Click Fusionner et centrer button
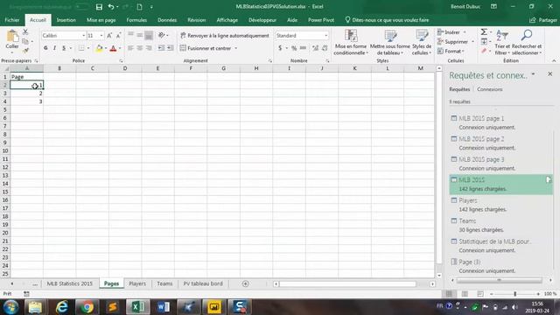Image resolution: width=560 pixels, height=315 pixels. coord(206,48)
